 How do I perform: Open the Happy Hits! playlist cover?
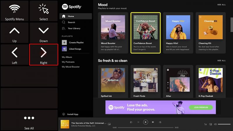click(x=178, y=27)
